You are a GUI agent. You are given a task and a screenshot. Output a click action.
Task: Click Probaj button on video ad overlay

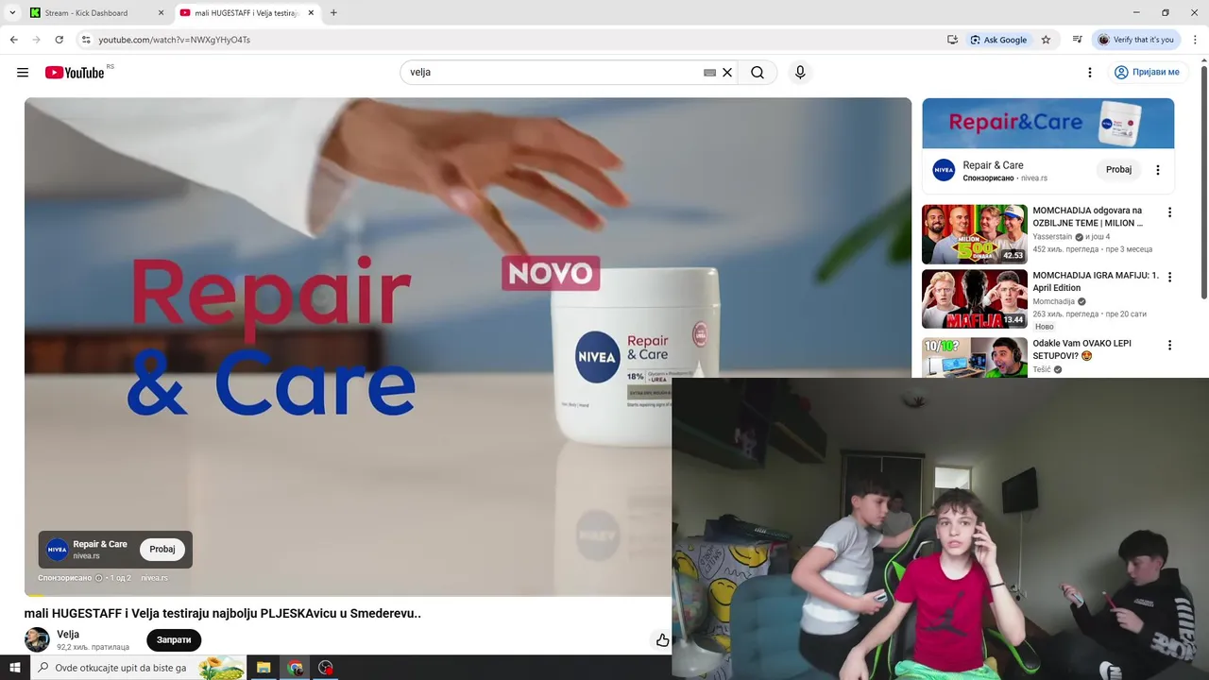[162, 550]
